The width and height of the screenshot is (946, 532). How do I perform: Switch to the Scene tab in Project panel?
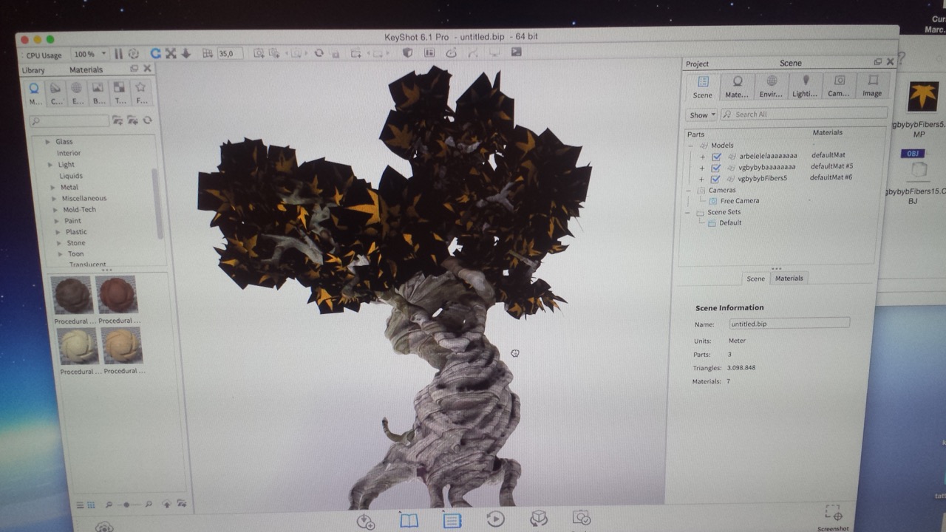point(703,86)
